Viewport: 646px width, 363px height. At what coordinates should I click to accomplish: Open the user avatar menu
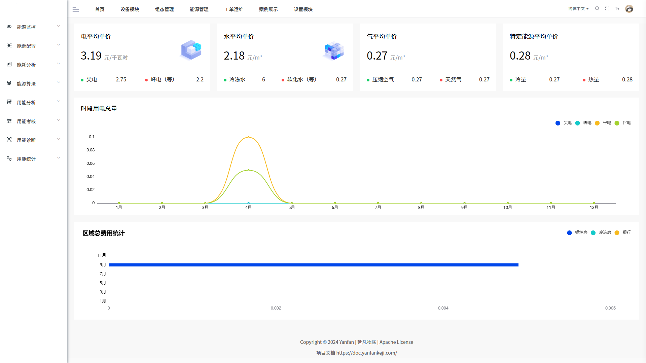coord(629,9)
